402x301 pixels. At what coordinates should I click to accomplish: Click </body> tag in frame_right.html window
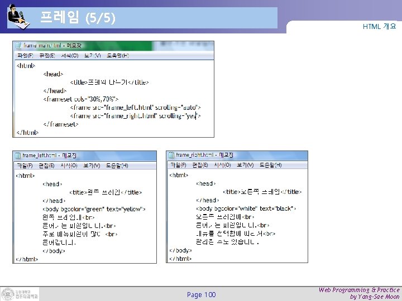(x=180, y=250)
